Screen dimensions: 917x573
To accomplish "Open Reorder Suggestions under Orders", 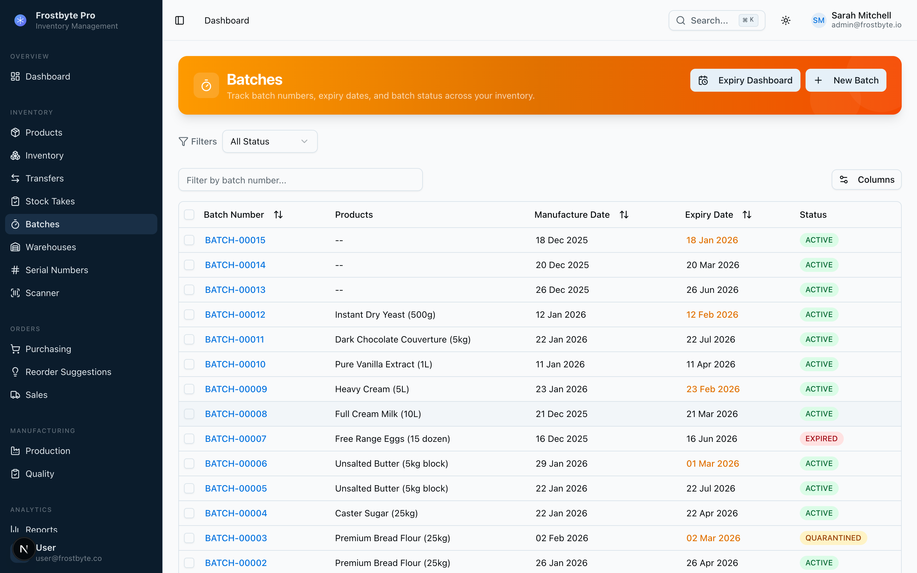I will [68, 372].
